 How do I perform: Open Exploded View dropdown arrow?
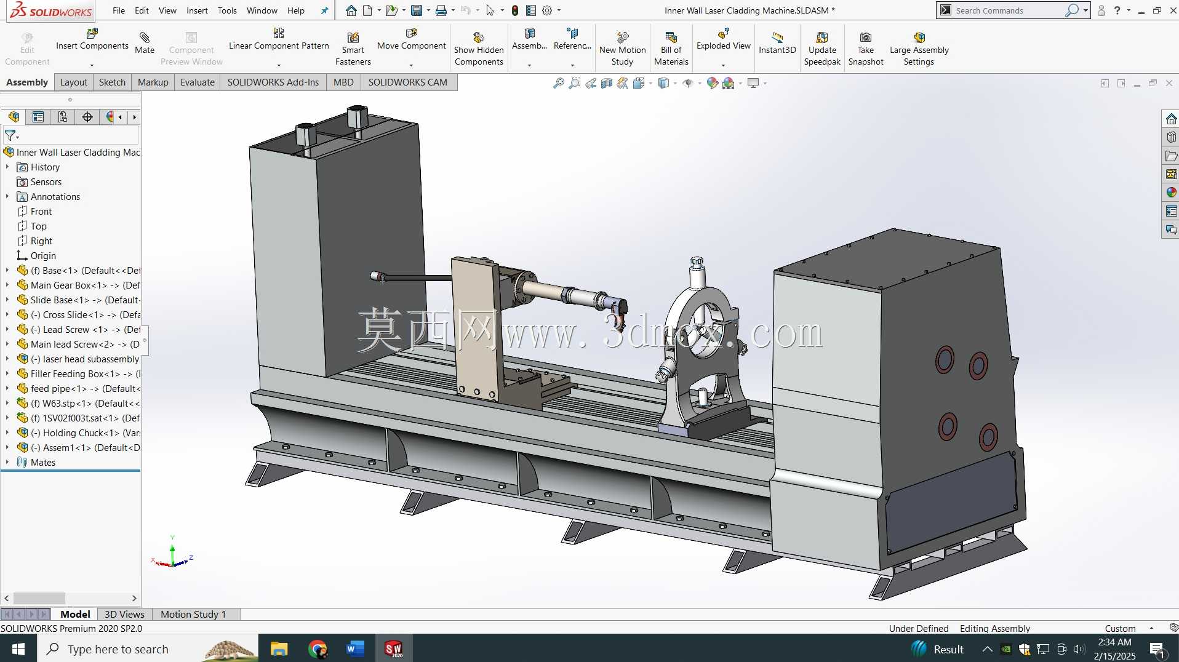pos(723,65)
